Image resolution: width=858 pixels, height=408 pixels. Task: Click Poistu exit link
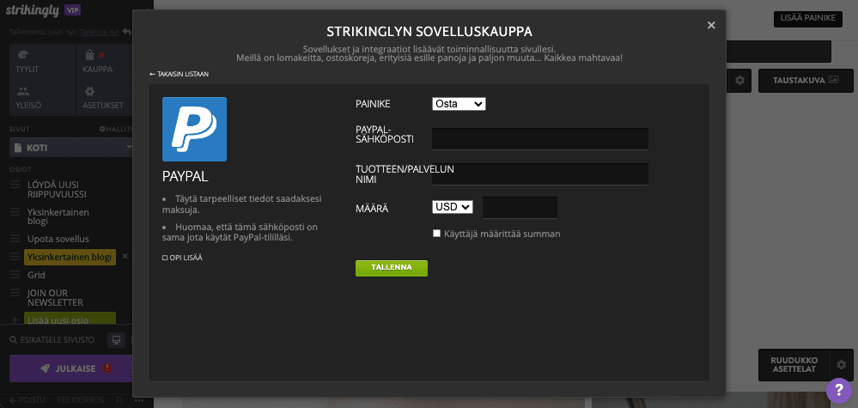(27, 399)
